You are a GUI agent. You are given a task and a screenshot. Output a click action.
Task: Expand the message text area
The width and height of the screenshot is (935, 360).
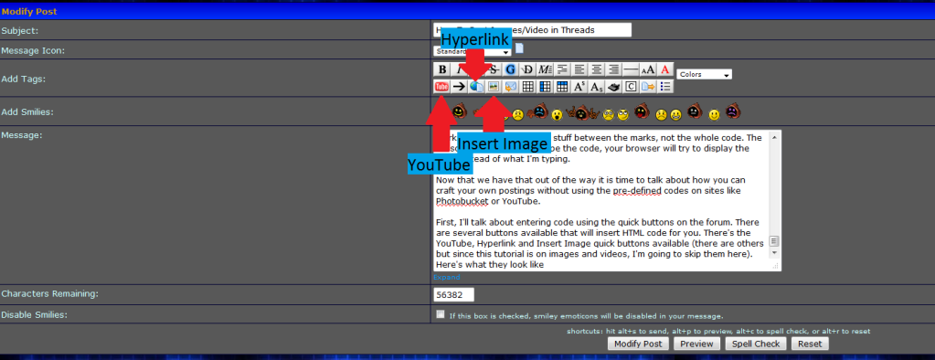[447, 277]
